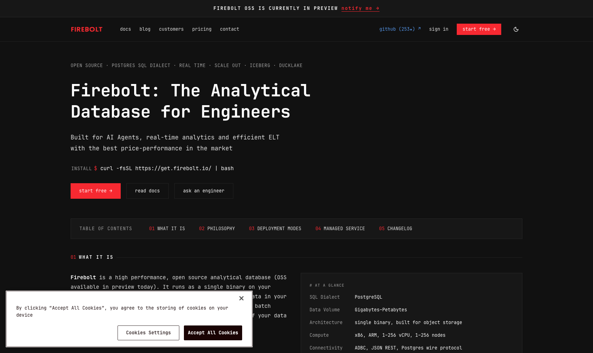593x353 pixels.
Task: Click the Firebolt logo
Action: coord(86,29)
